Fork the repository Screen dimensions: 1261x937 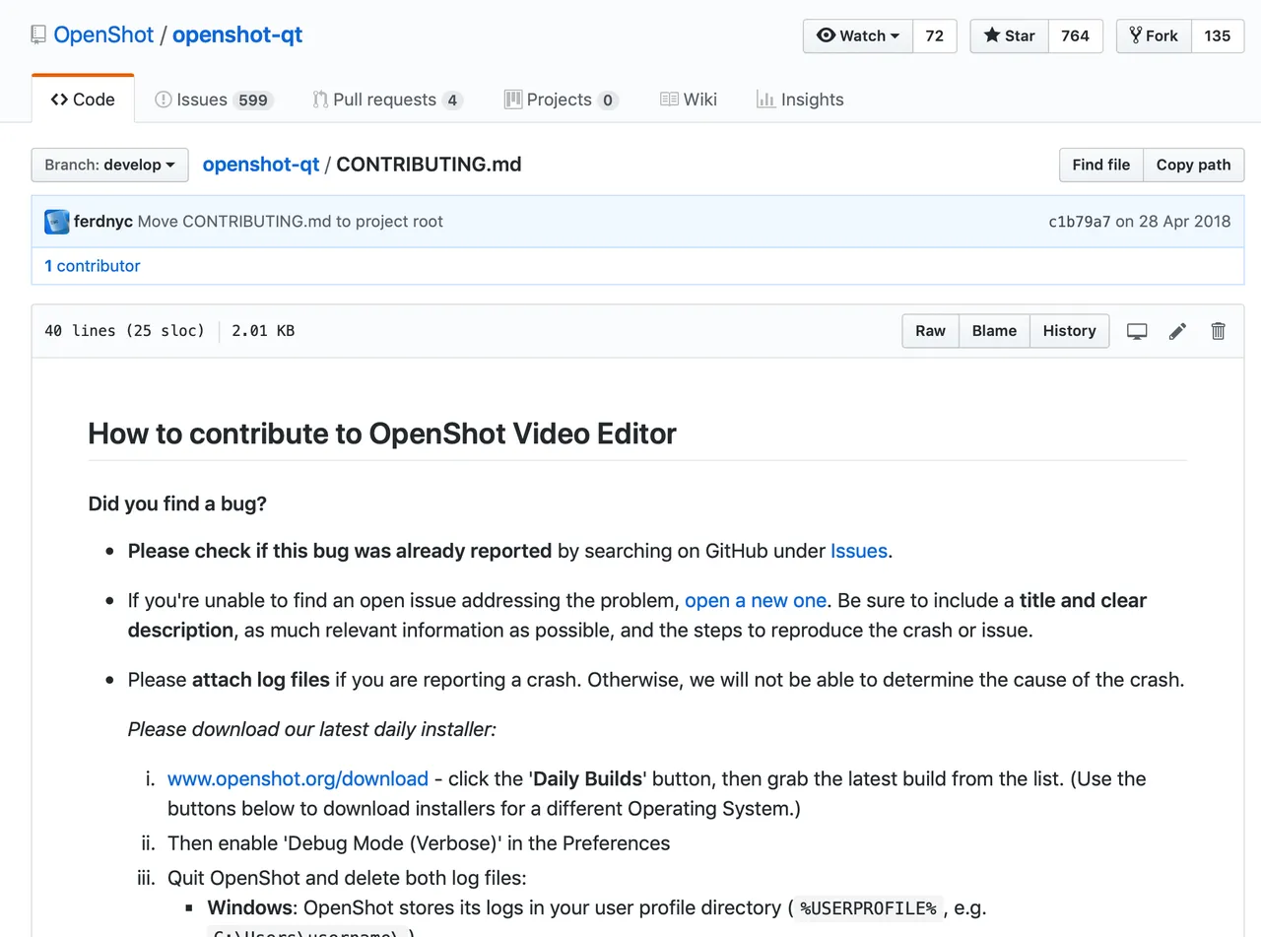pos(1154,35)
